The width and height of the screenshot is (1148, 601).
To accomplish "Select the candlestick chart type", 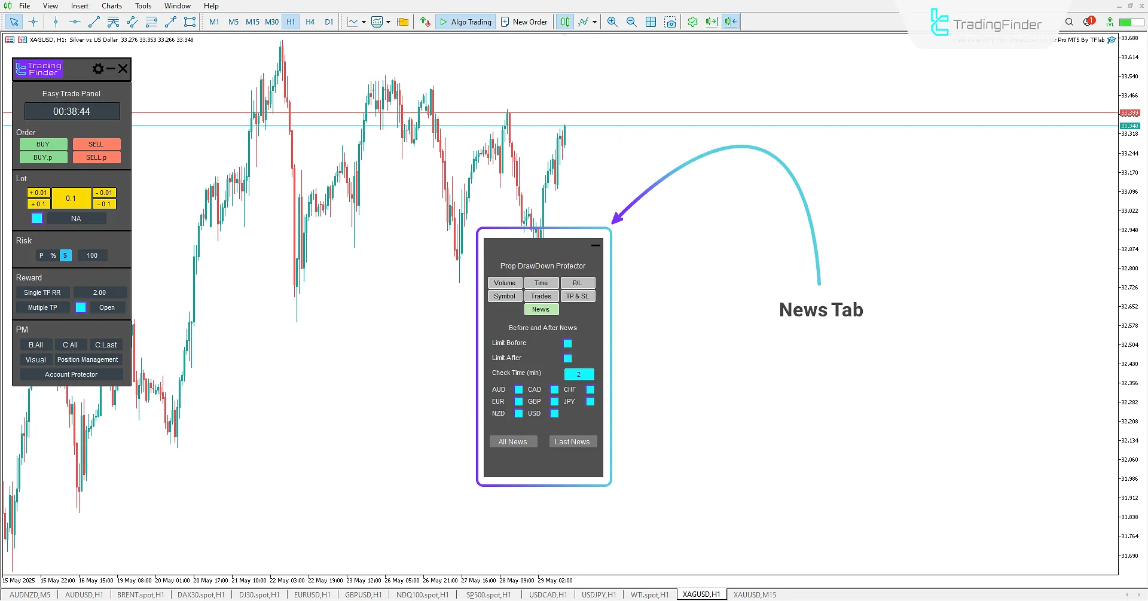I will 564,22.
